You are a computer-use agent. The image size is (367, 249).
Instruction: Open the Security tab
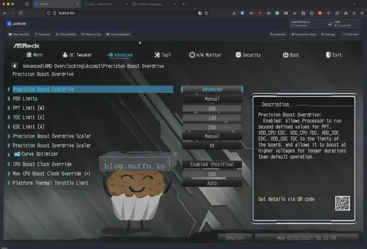point(248,55)
